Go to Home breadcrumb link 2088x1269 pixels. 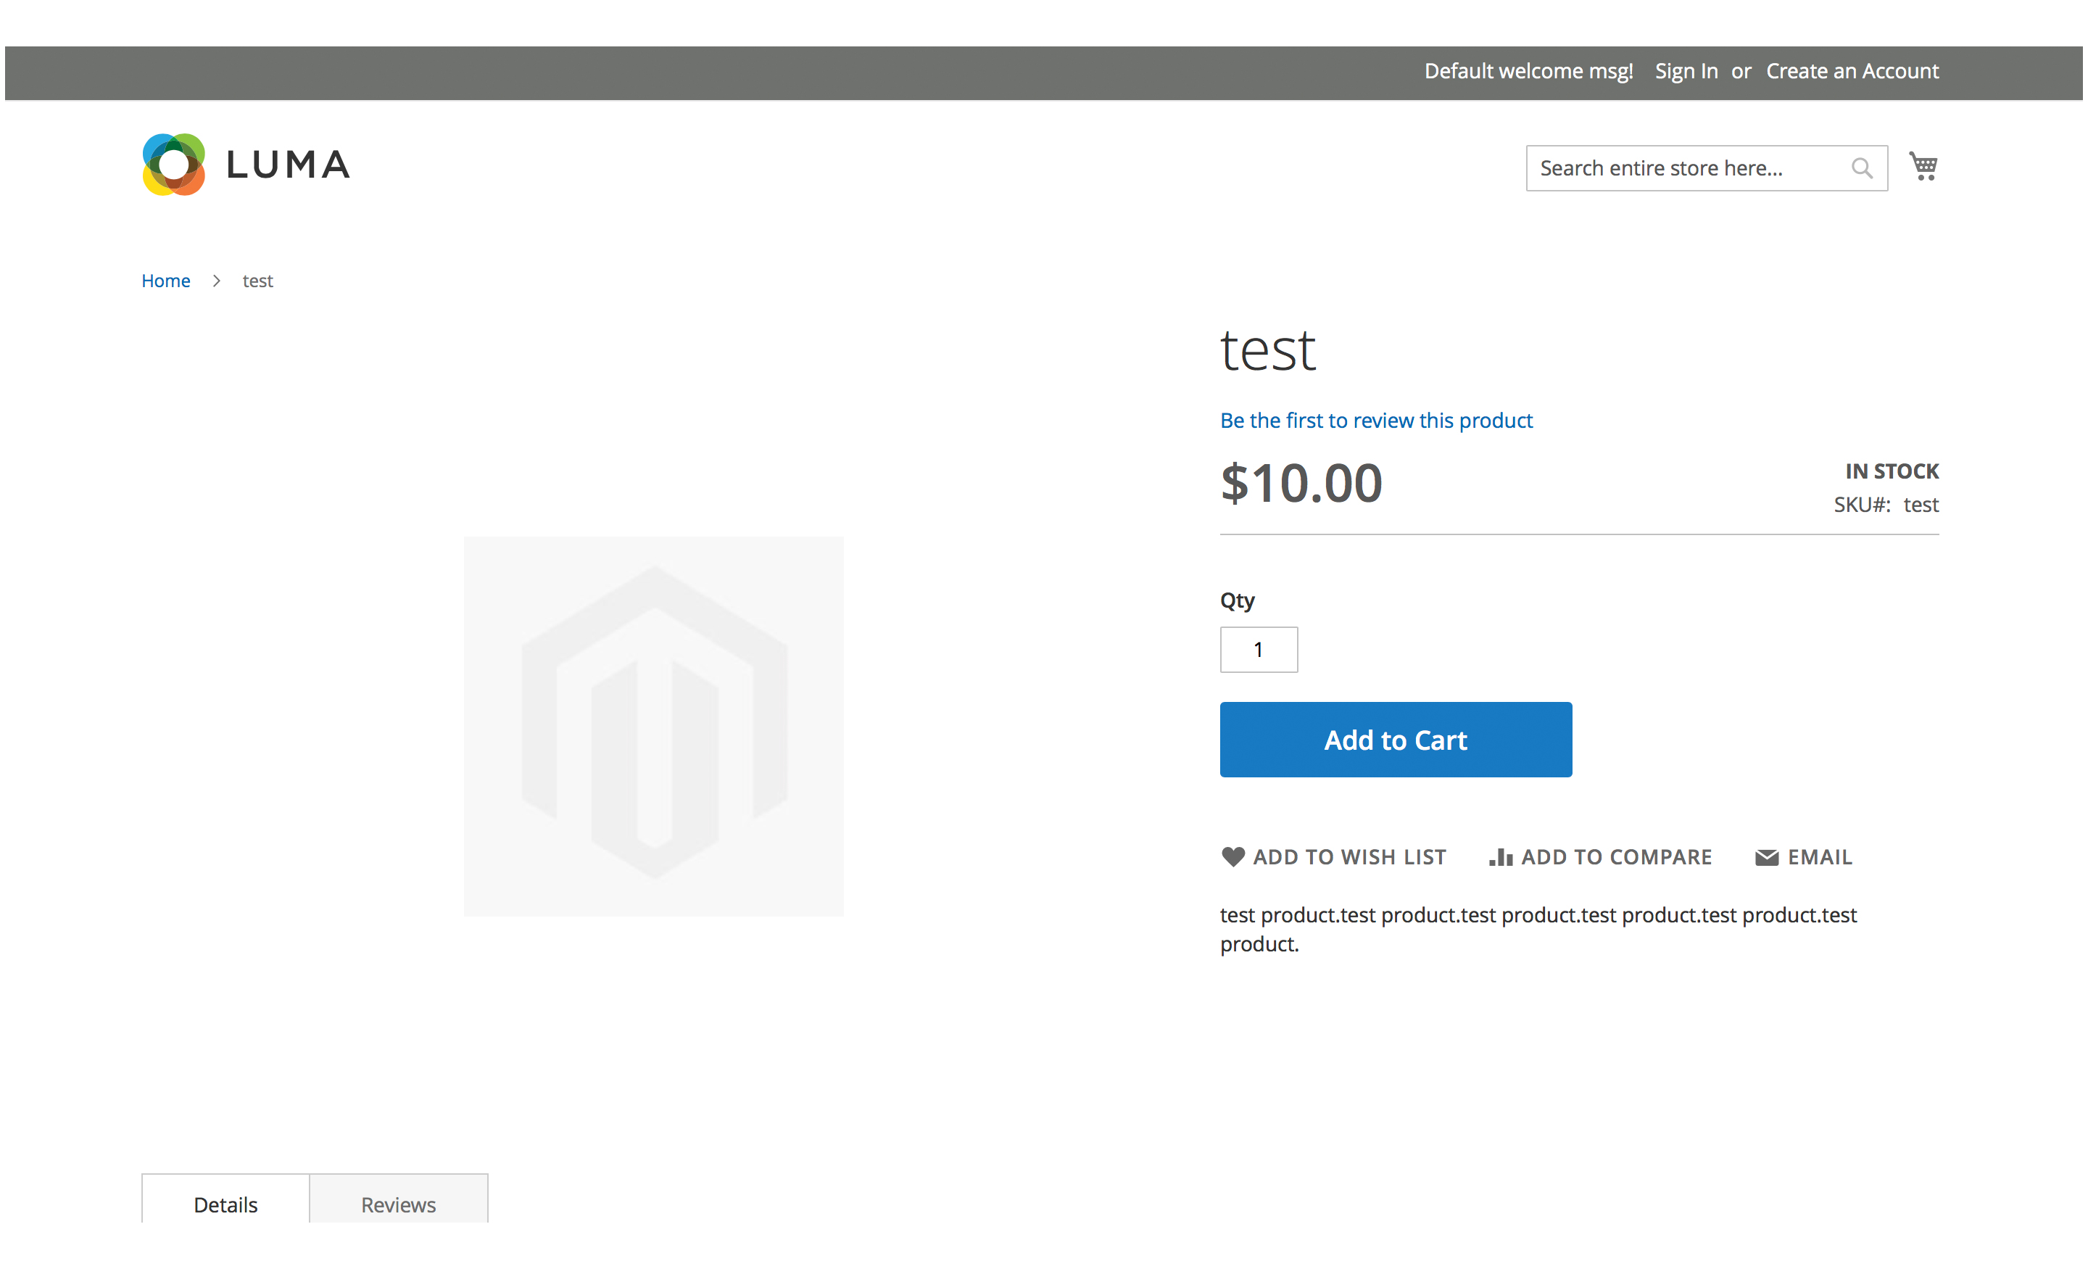(166, 281)
